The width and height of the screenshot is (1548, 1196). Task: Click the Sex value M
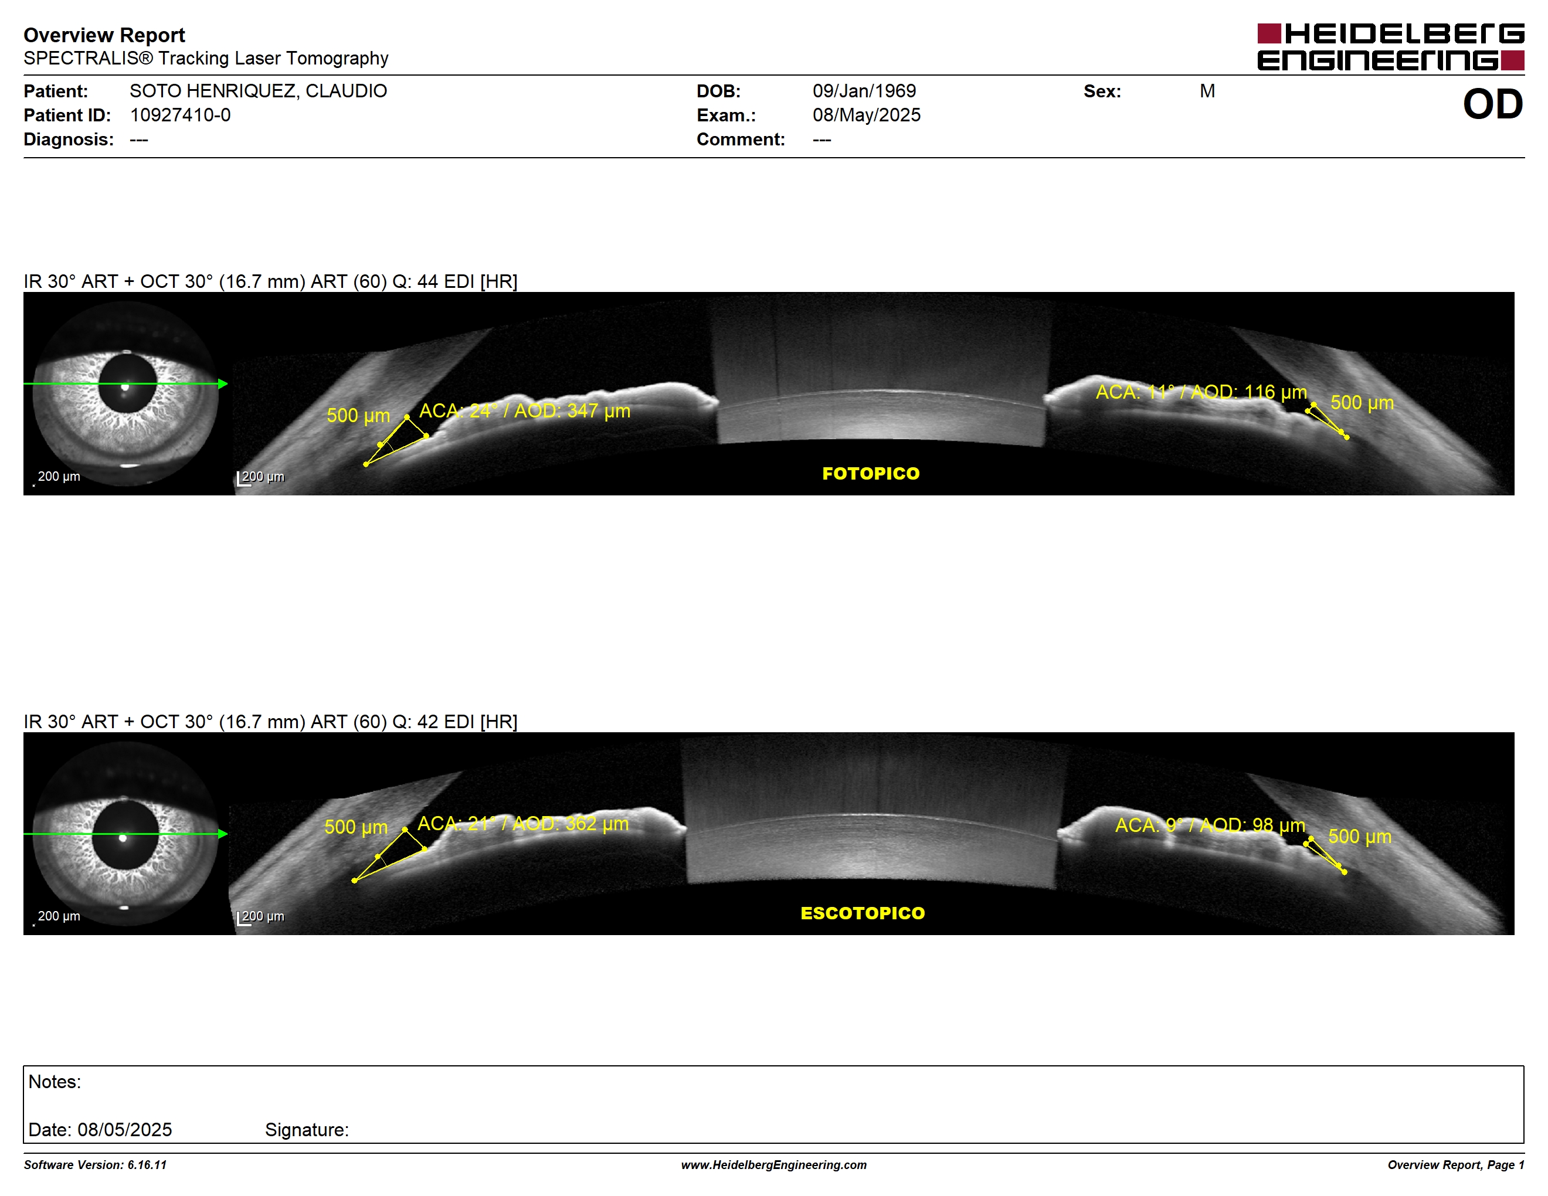pyautogui.click(x=1207, y=91)
